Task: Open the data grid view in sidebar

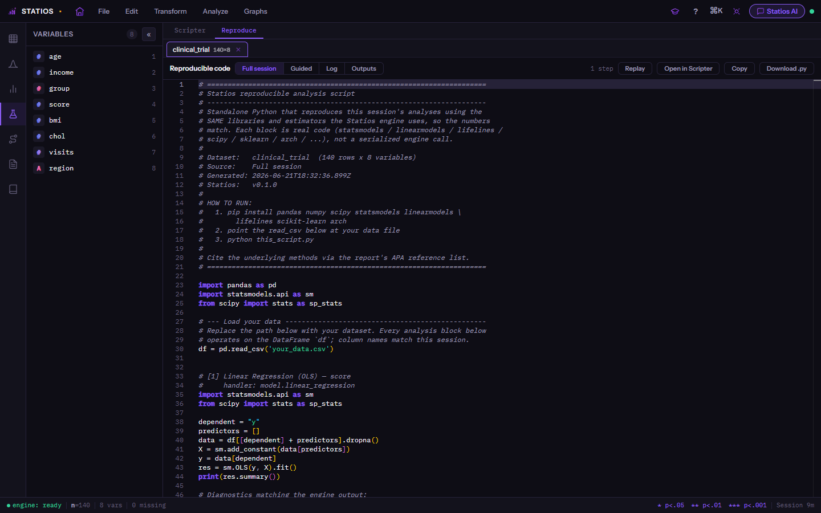Action: click(13, 39)
